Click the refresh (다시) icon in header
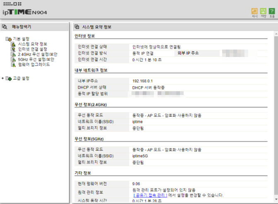This screenshot has height=204, width=278. (x=254, y=11)
